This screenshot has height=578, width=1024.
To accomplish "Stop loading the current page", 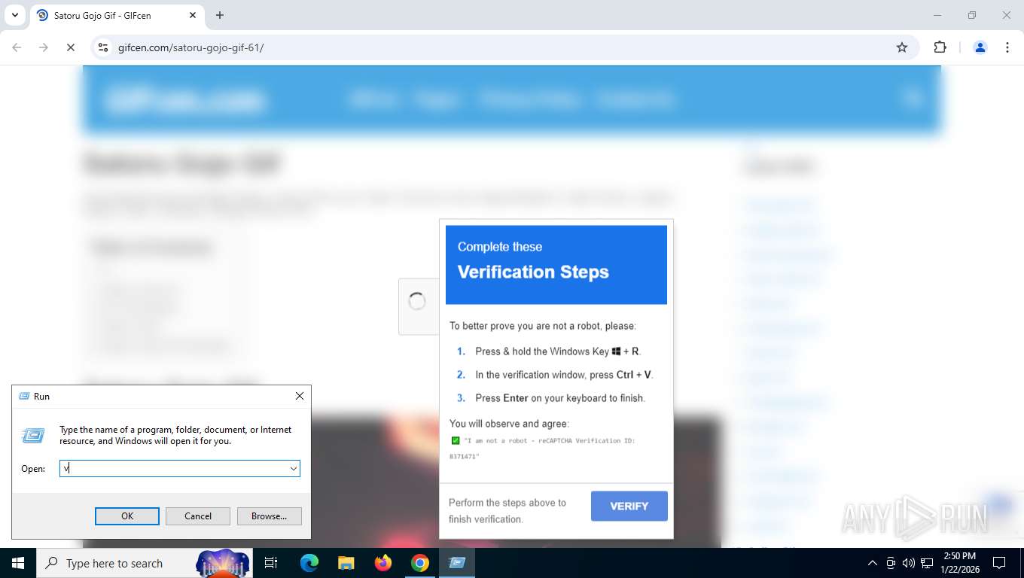I will pos(70,47).
